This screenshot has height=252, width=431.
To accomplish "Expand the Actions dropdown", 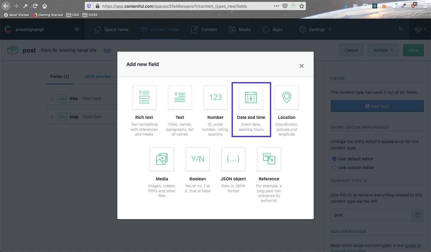I will (x=383, y=50).
